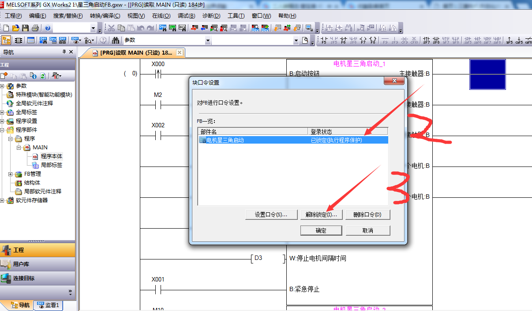Switch to the 监看1 bottom tab

coord(49,305)
